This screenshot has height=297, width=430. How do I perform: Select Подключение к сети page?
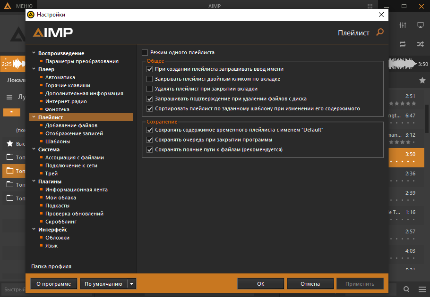pos(71,165)
